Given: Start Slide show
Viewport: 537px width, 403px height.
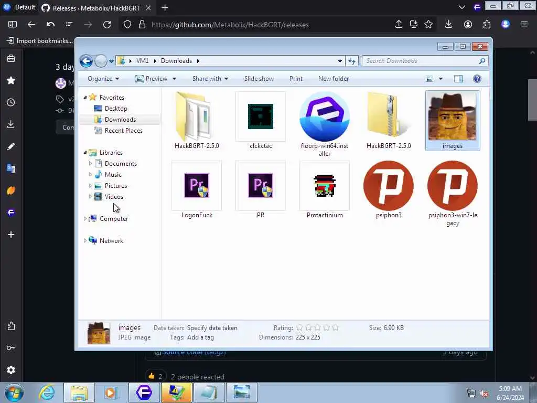Looking at the screenshot, I should 259,79.
